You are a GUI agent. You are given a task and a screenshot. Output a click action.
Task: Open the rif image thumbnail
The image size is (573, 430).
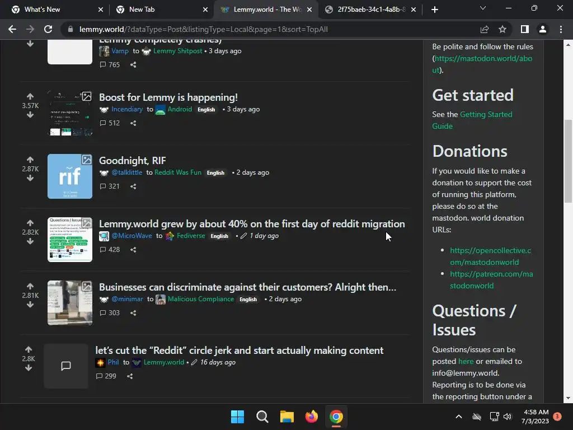click(70, 176)
